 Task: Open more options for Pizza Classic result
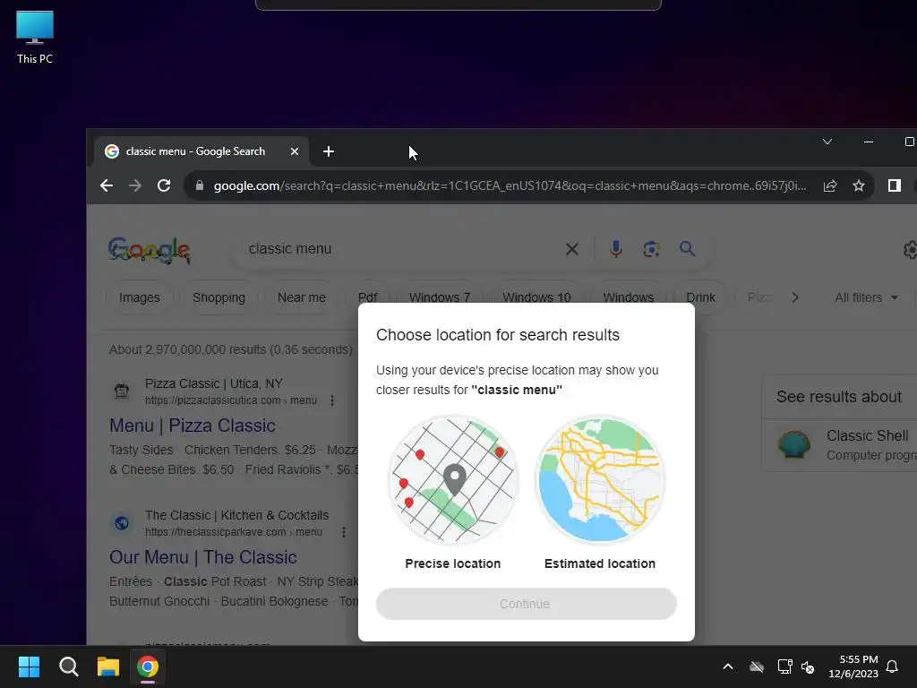(332, 400)
